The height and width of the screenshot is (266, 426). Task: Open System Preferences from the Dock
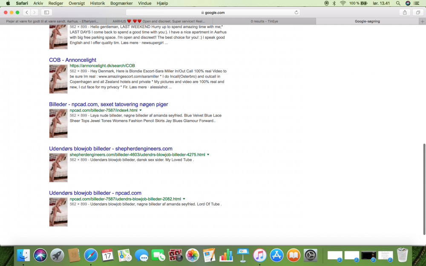(x=310, y=255)
